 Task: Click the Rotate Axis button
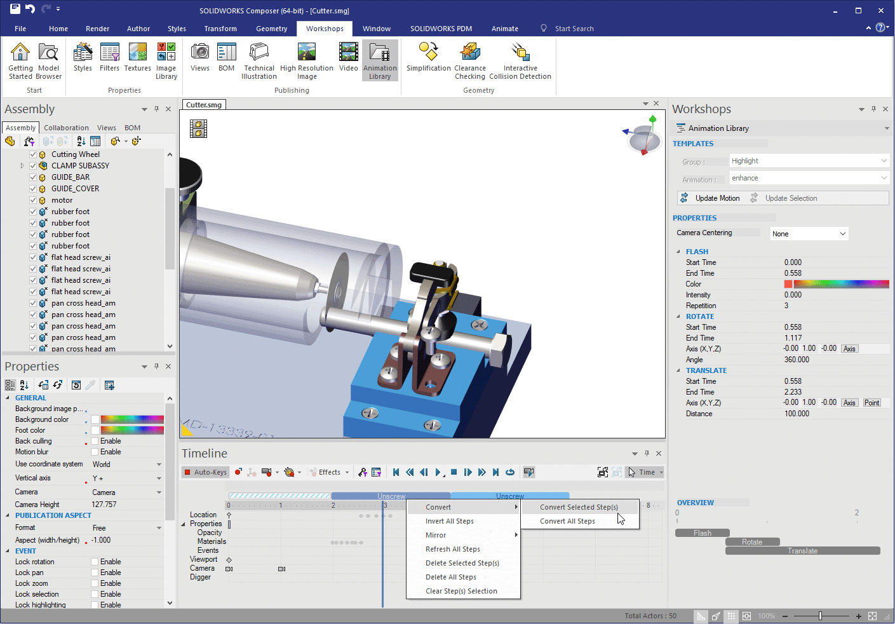click(x=849, y=349)
